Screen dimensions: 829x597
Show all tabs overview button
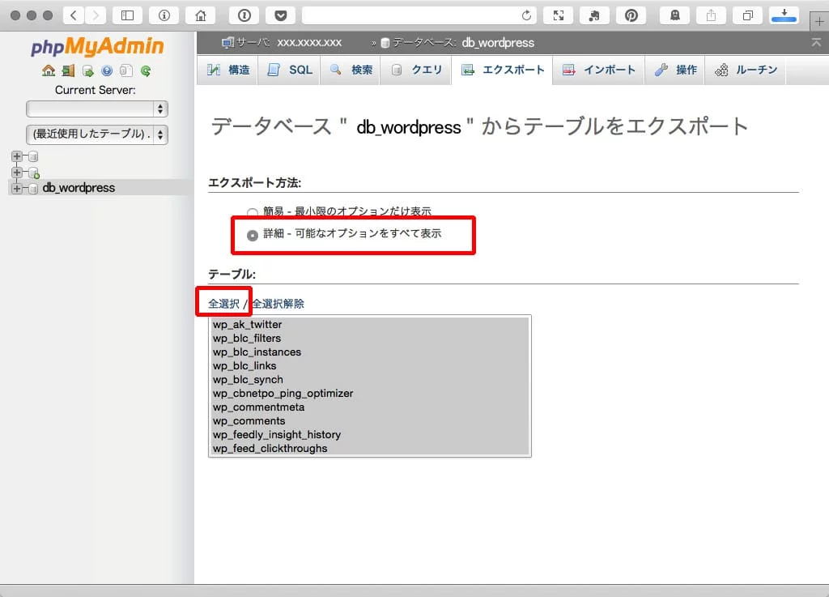(x=747, y=15)
